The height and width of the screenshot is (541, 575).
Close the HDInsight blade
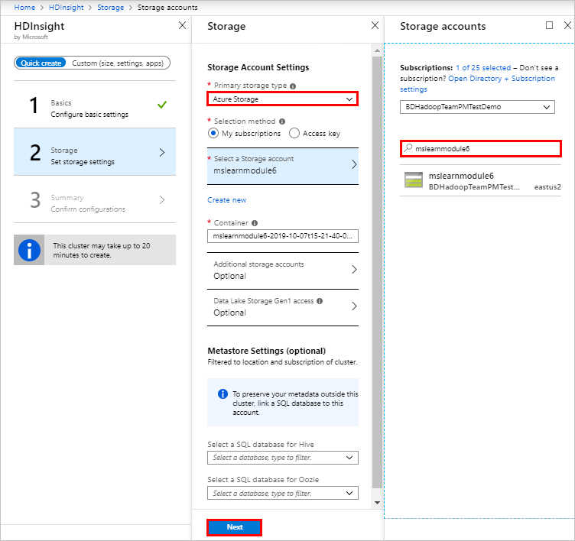click(x=182, y=25)
